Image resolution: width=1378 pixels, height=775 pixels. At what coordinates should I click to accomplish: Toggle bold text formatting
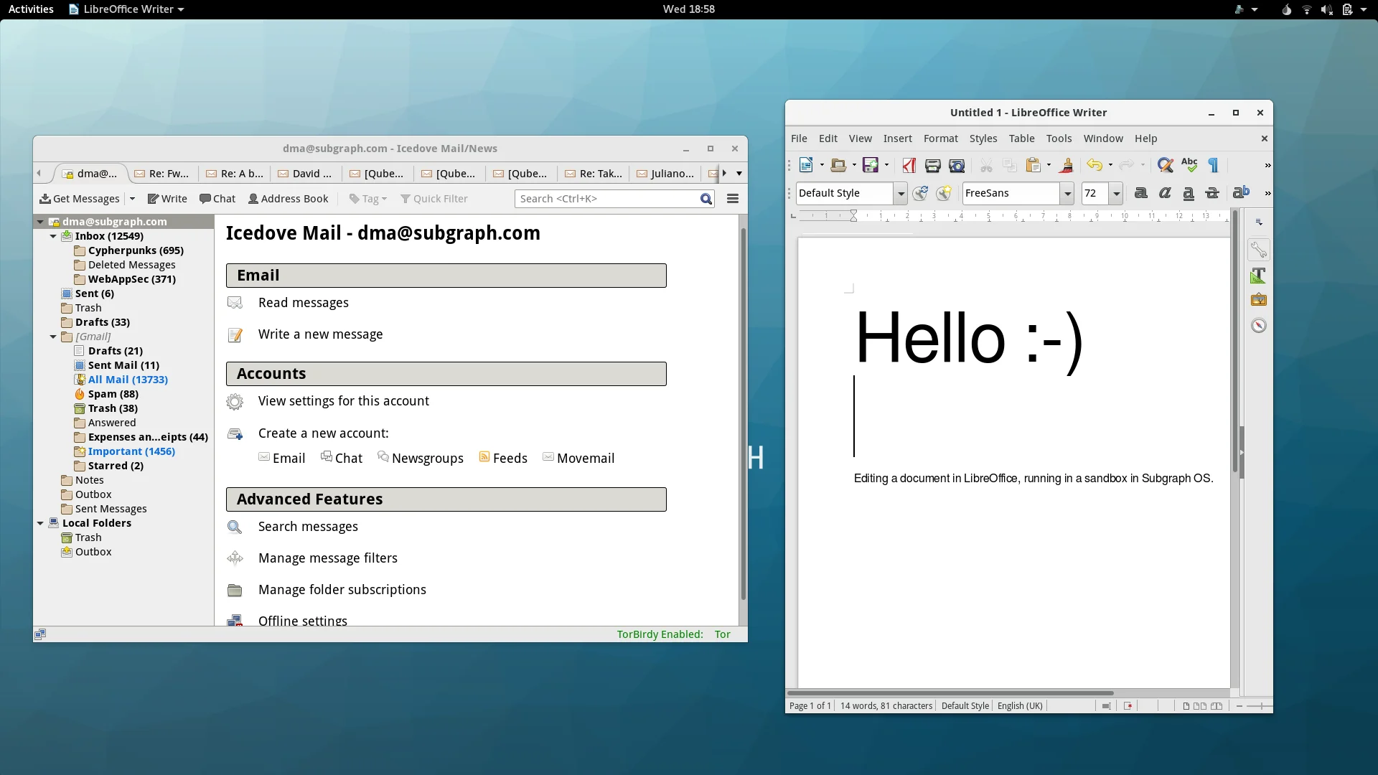1140,193
